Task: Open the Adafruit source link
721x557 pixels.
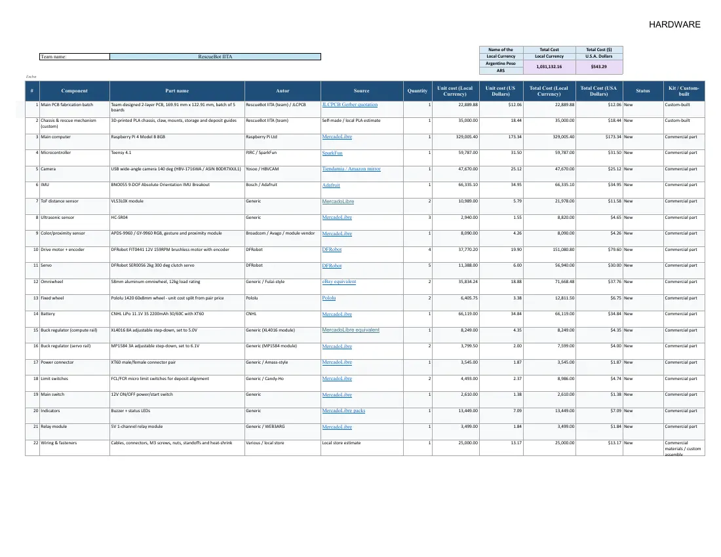Action: pyautogui.click(x=331, y=185)
